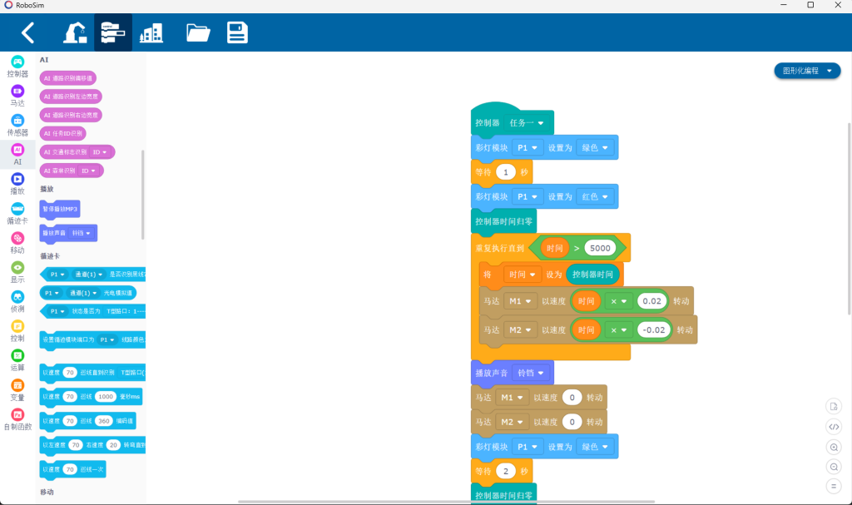Viewport: 852px width, 505px height.
Task: Go back using the left arrow
Action: (x=27, y=32)
